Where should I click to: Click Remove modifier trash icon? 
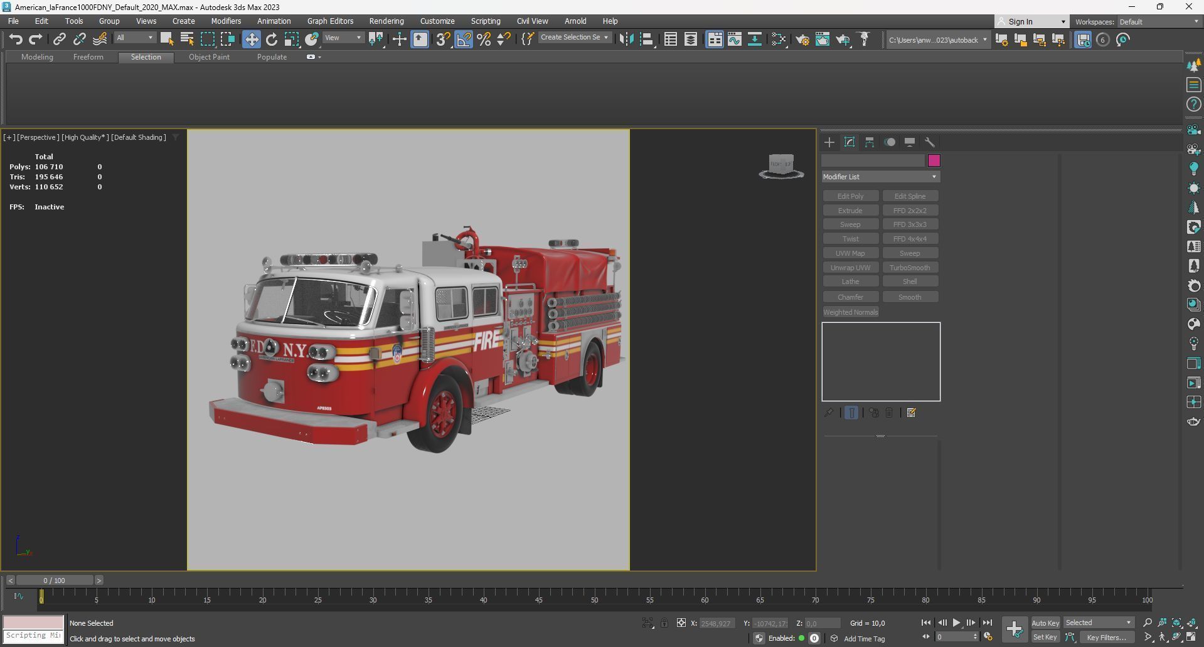pyautogui.click(x=889, y=413)
